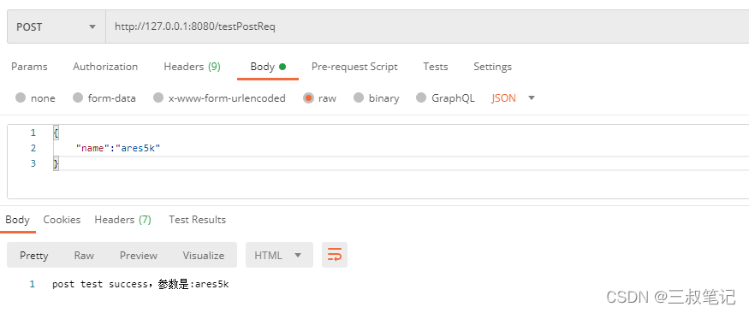Image resolution: width=749 pixels, height=313 pixels.
Task: Open the response Cookies tab
Action: pyautogui.click(x=62, y=220)
